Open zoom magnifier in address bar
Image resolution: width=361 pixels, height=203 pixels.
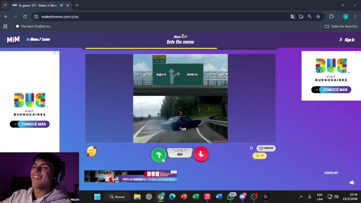pos(310,17)
